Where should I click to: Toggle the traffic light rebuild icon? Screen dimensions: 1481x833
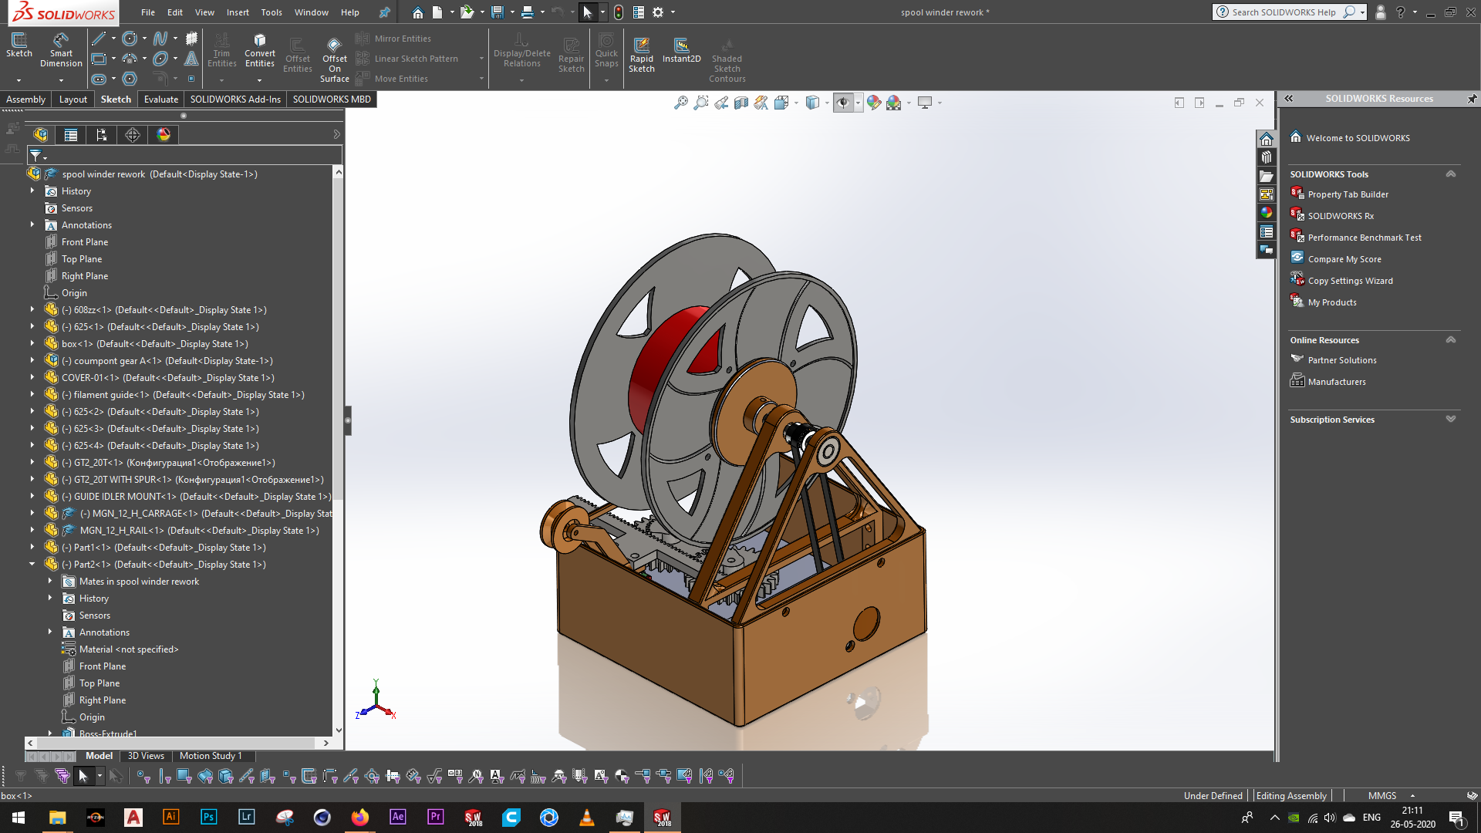click(x=618, y=12)
